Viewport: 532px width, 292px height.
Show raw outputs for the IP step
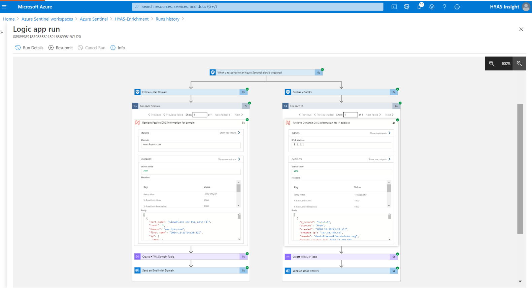coord(379,159)
